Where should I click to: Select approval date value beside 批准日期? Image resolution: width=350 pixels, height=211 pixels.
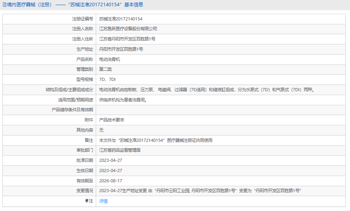(111, 160)
